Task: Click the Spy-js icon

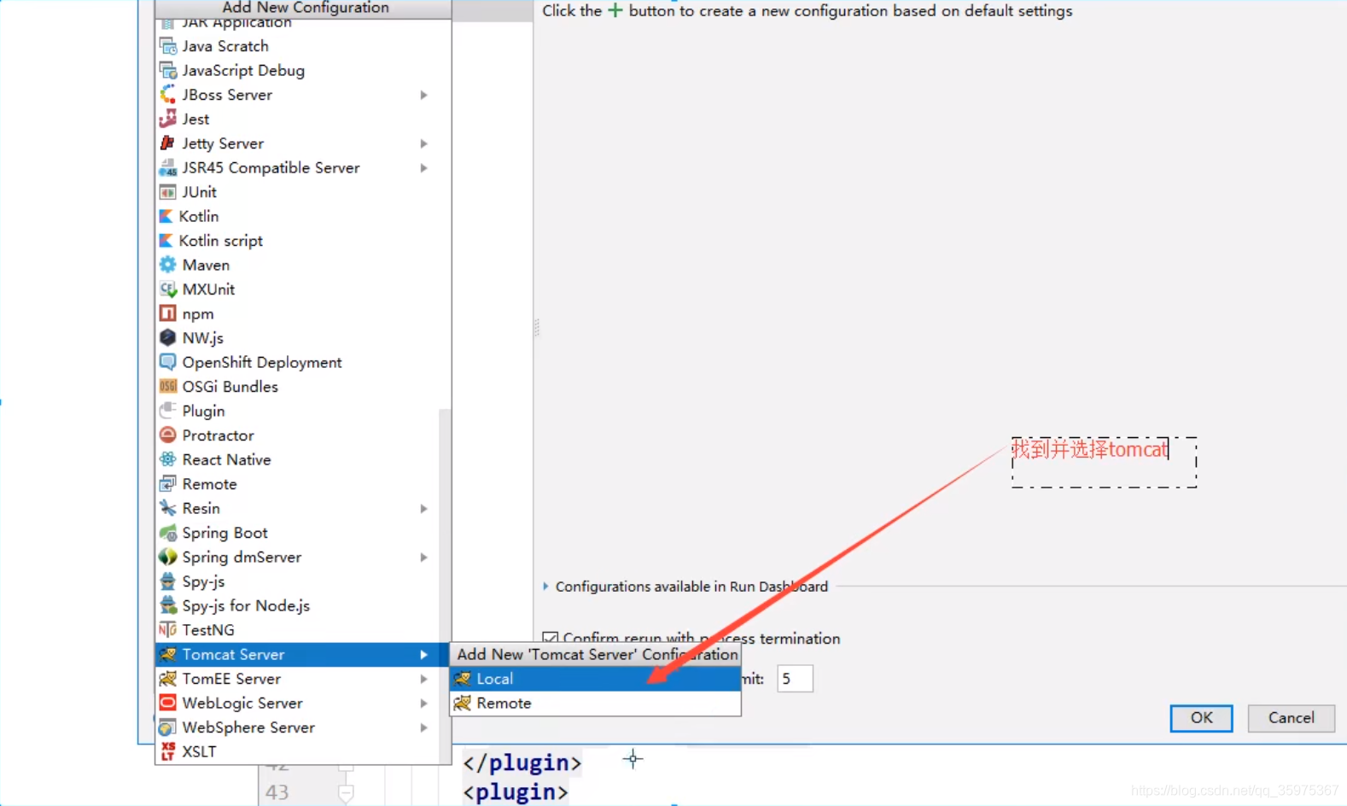Action: [x=168, y=581]
